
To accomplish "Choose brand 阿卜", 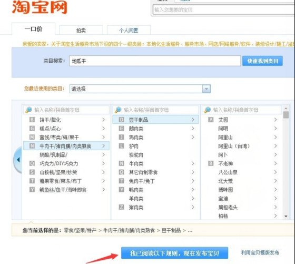I will pyautogui.click(x=242, y=155).
